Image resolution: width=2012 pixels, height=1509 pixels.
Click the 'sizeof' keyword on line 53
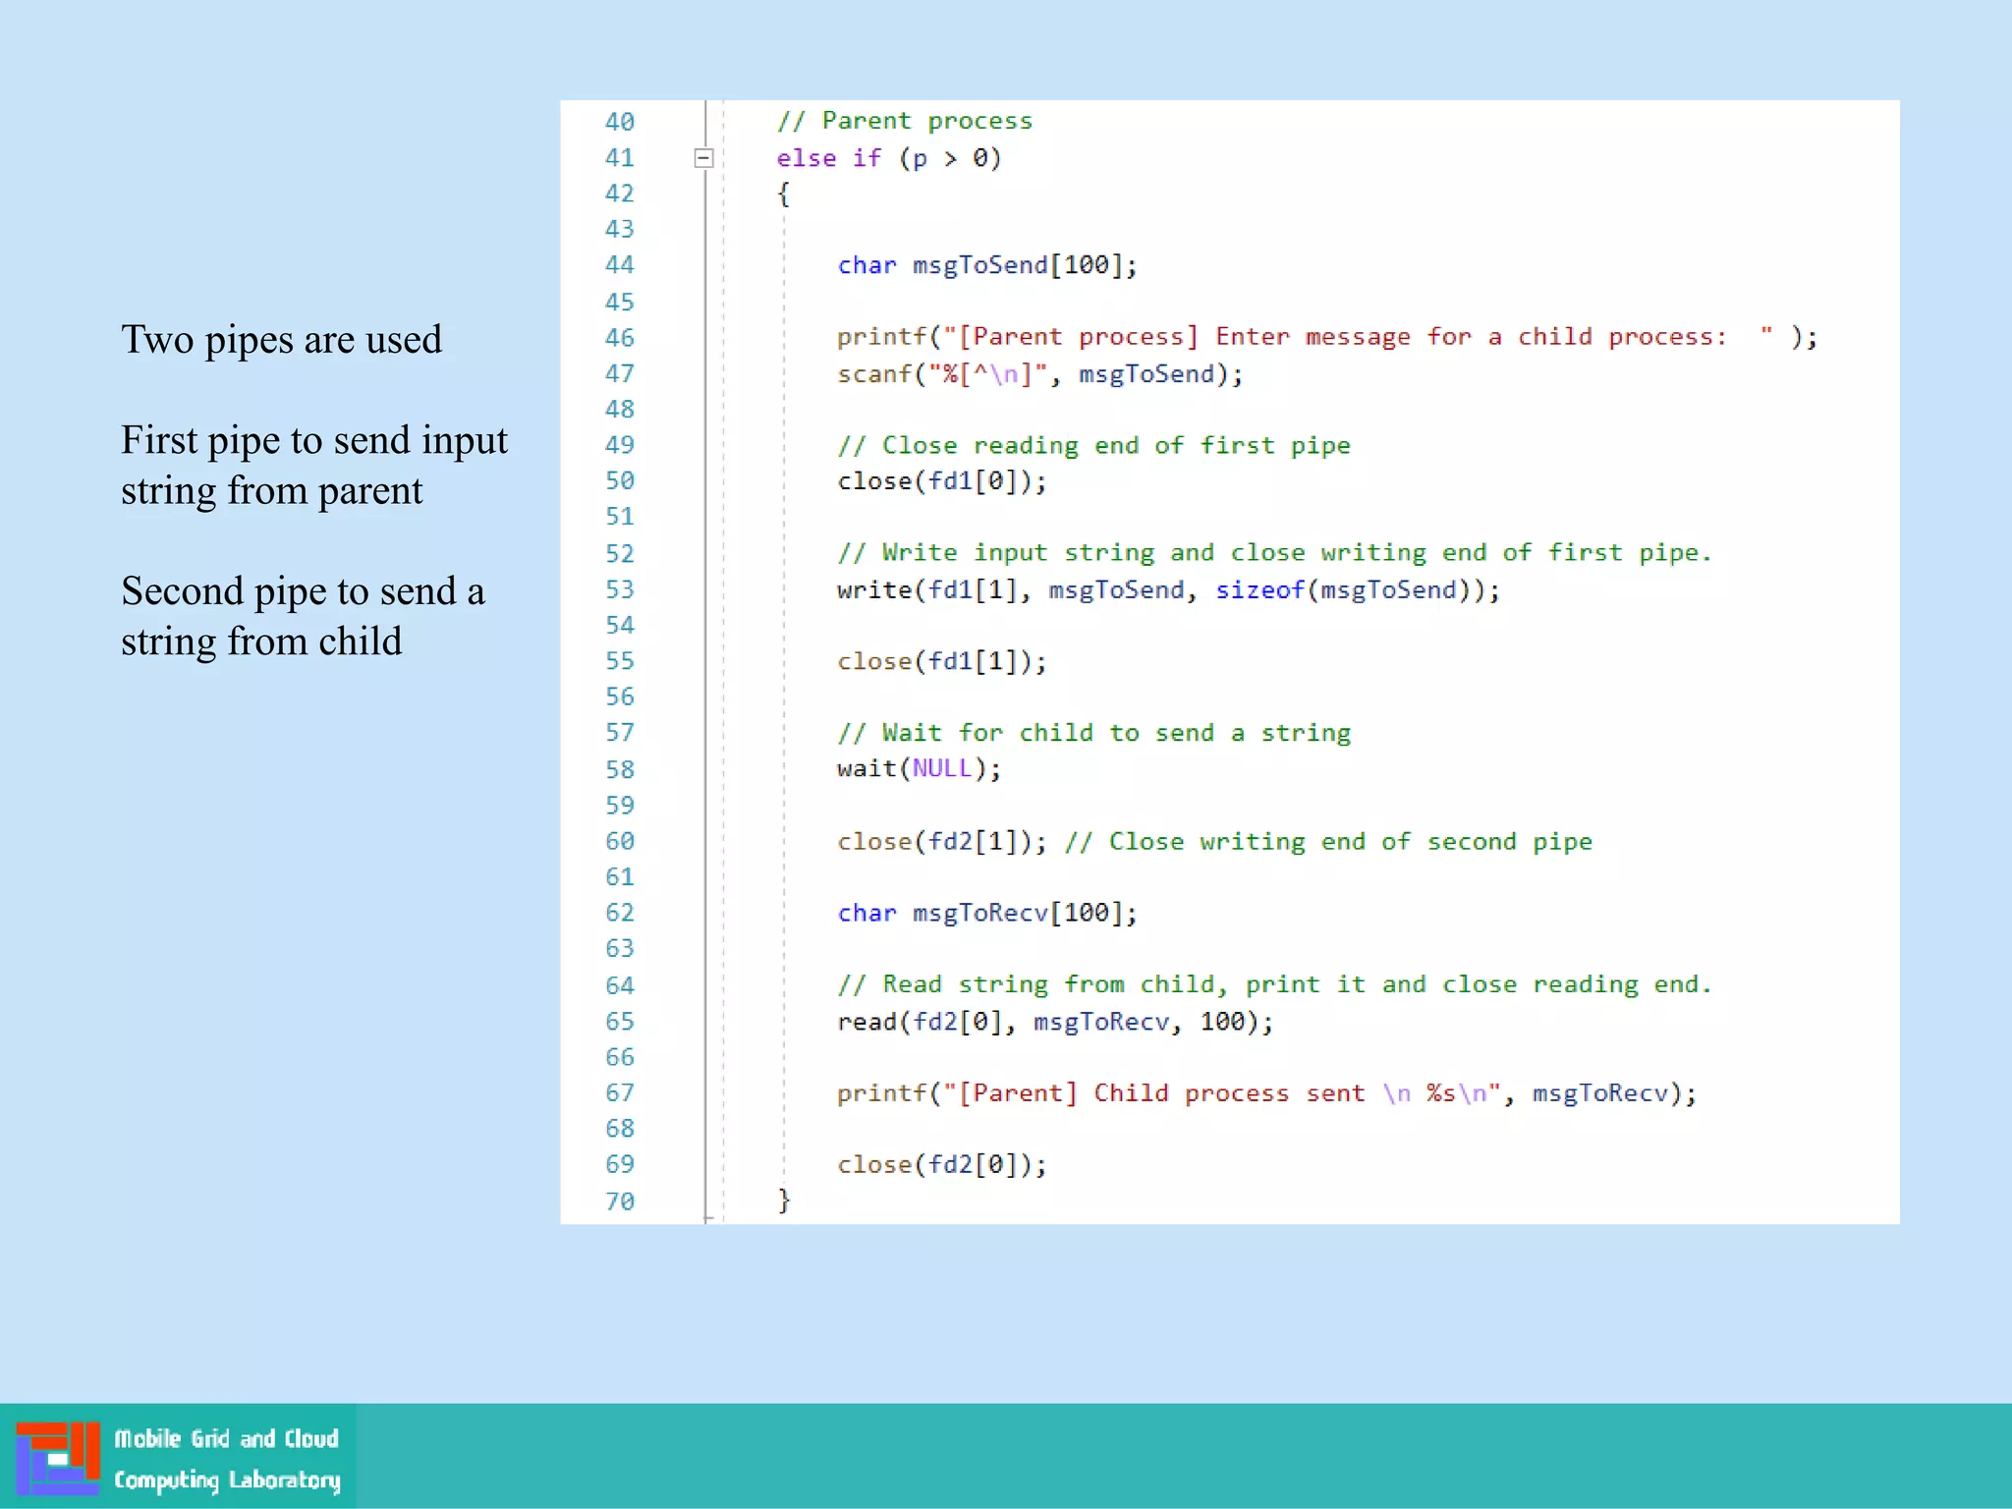point(1259,589)
